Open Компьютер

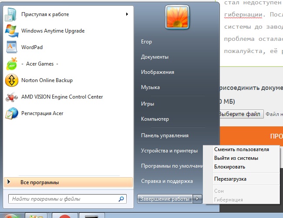point(155,119)
